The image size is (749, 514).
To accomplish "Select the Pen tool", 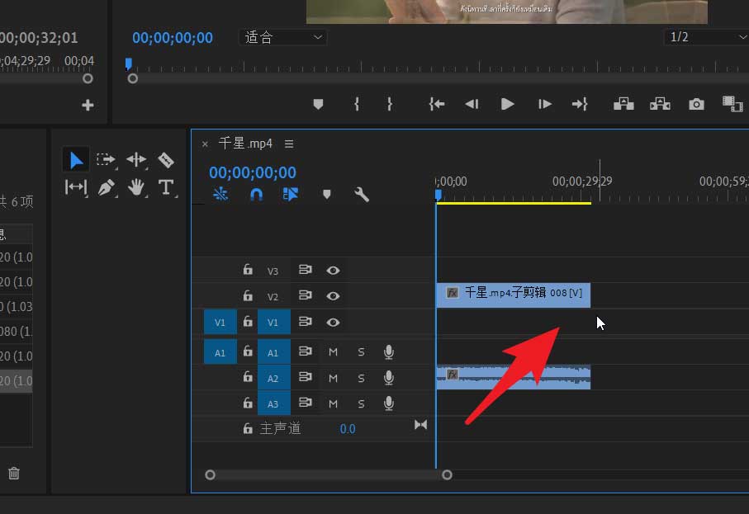I will point(106,187).
